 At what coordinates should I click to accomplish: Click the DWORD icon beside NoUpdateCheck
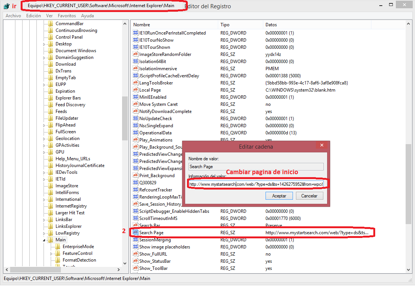[x=136, y=119]
